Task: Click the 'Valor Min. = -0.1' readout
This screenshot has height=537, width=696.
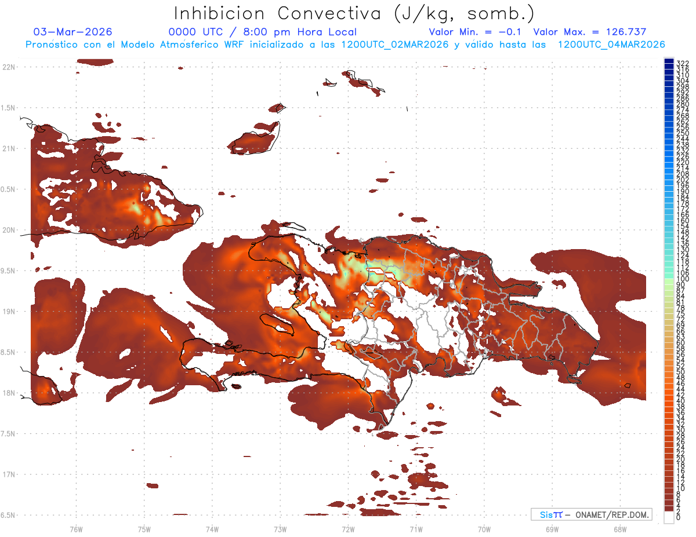Action: [476, 32]
